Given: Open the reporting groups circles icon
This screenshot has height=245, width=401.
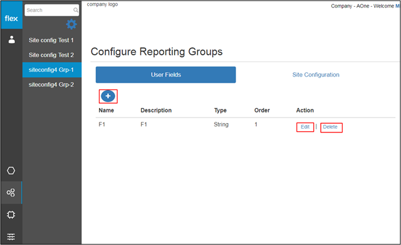Looking at the screenshot, I should (11, 193).
